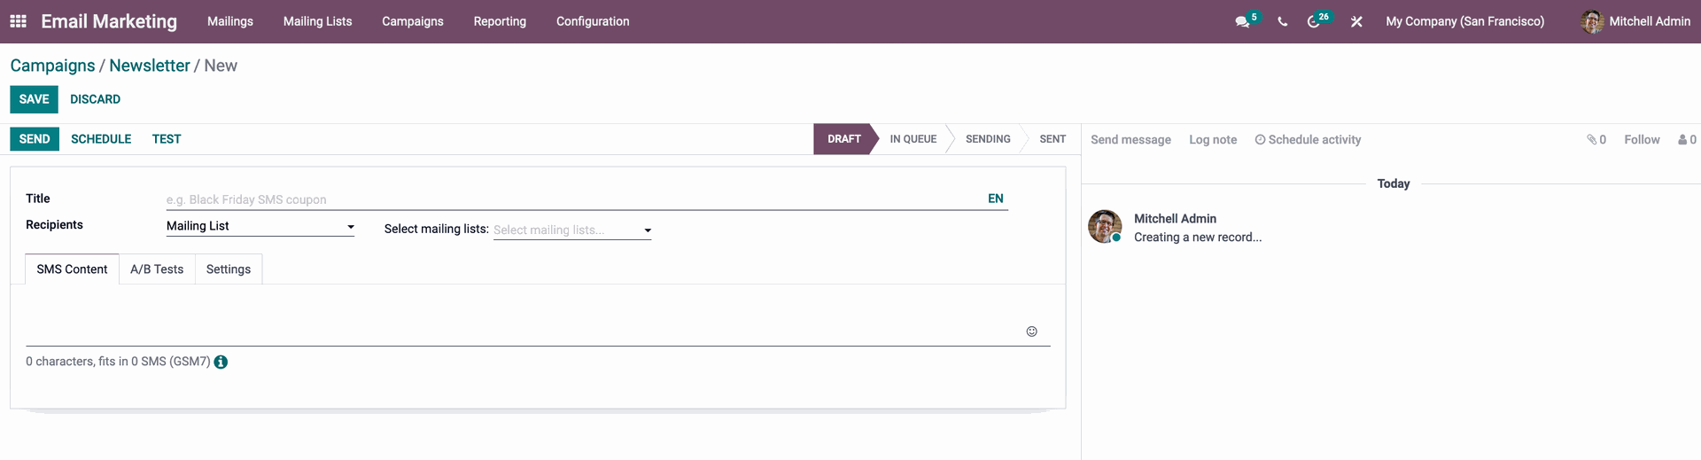Expand the Recipients Mailing List dropdown
The width and height of the screenshot is (1701, 460).
260,226
